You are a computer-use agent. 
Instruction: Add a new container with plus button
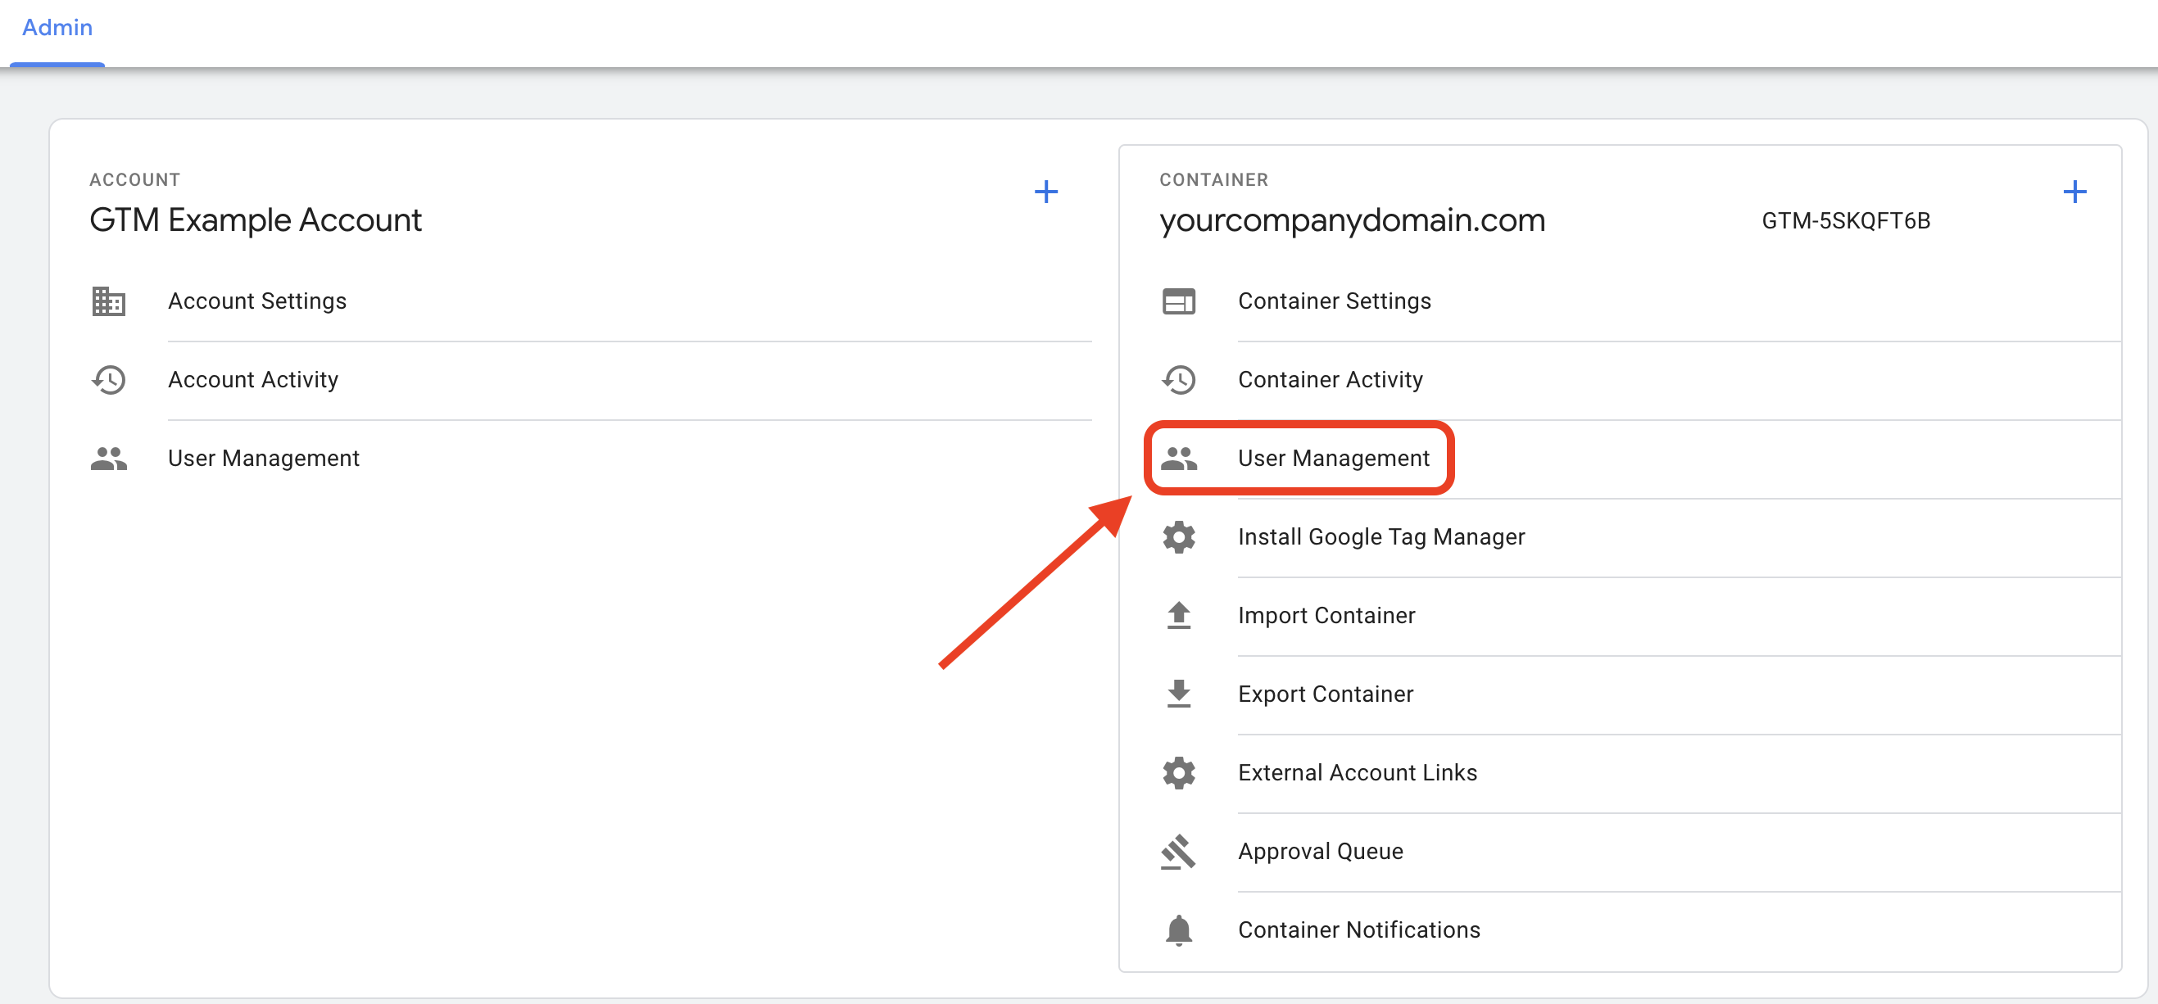[2074, 192]
